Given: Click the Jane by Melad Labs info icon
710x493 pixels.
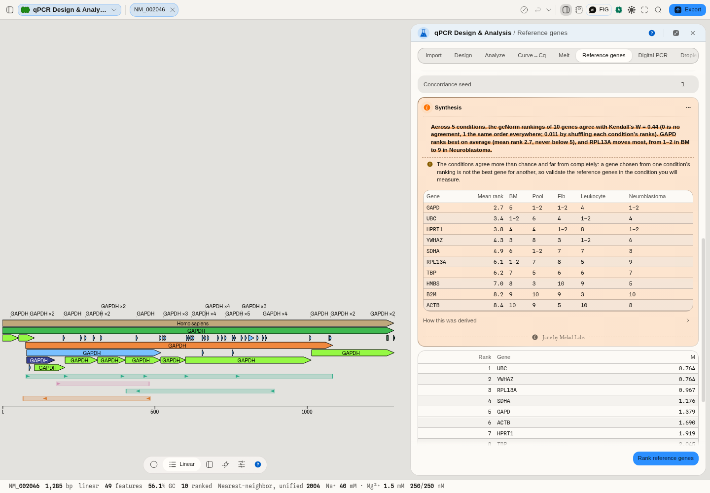Looking at the screenshot, I should 535,337.
